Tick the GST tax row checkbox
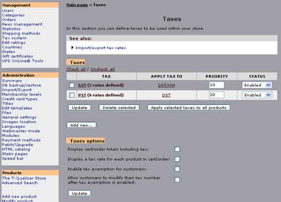This screenshot has width=281, height=202. click(72, 85)
